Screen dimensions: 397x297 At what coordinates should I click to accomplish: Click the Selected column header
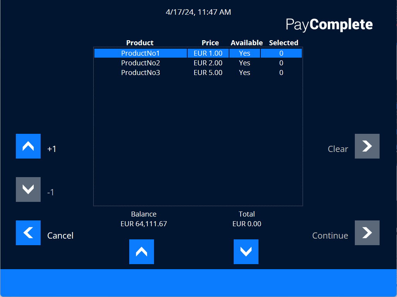click(x=284, y=43)
